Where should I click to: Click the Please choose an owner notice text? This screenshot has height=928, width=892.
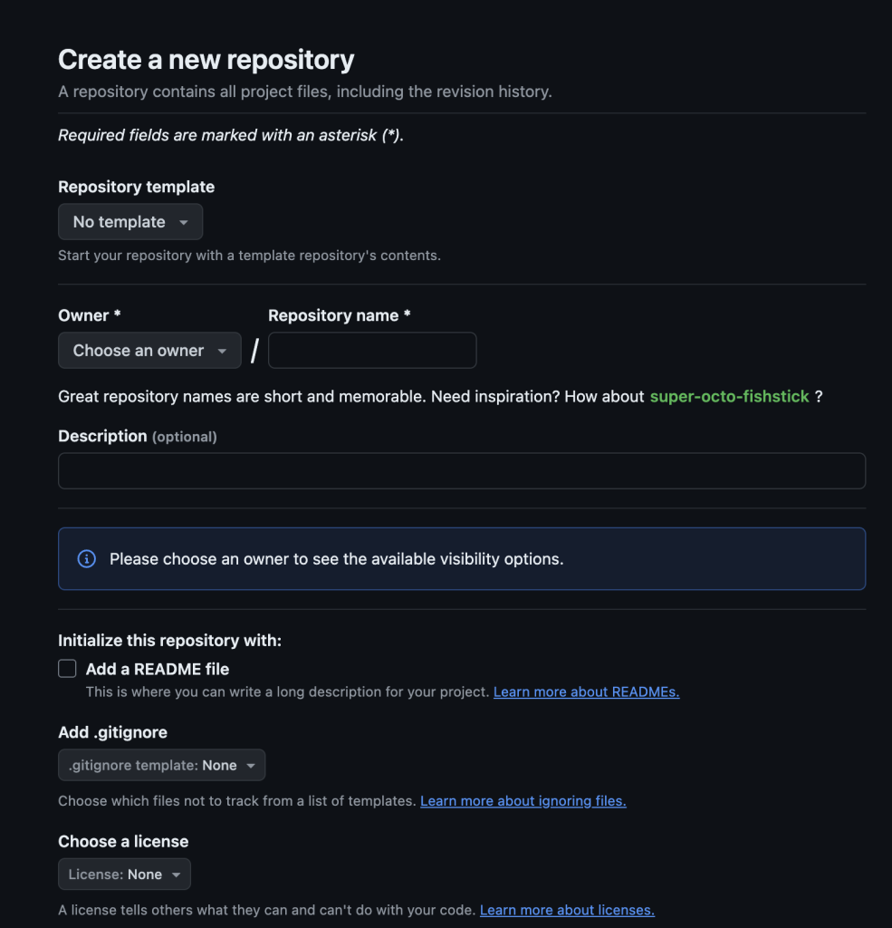coord(337,559)
